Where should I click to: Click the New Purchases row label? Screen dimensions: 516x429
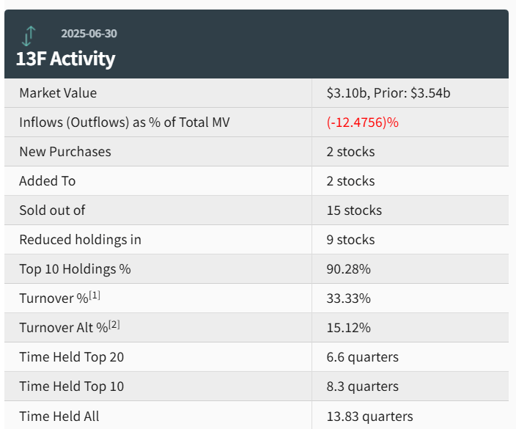point(65,152)
